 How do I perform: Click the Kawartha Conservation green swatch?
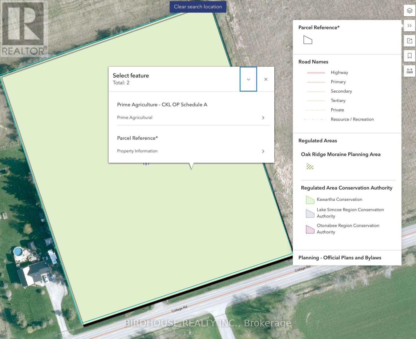pos(310,200)
